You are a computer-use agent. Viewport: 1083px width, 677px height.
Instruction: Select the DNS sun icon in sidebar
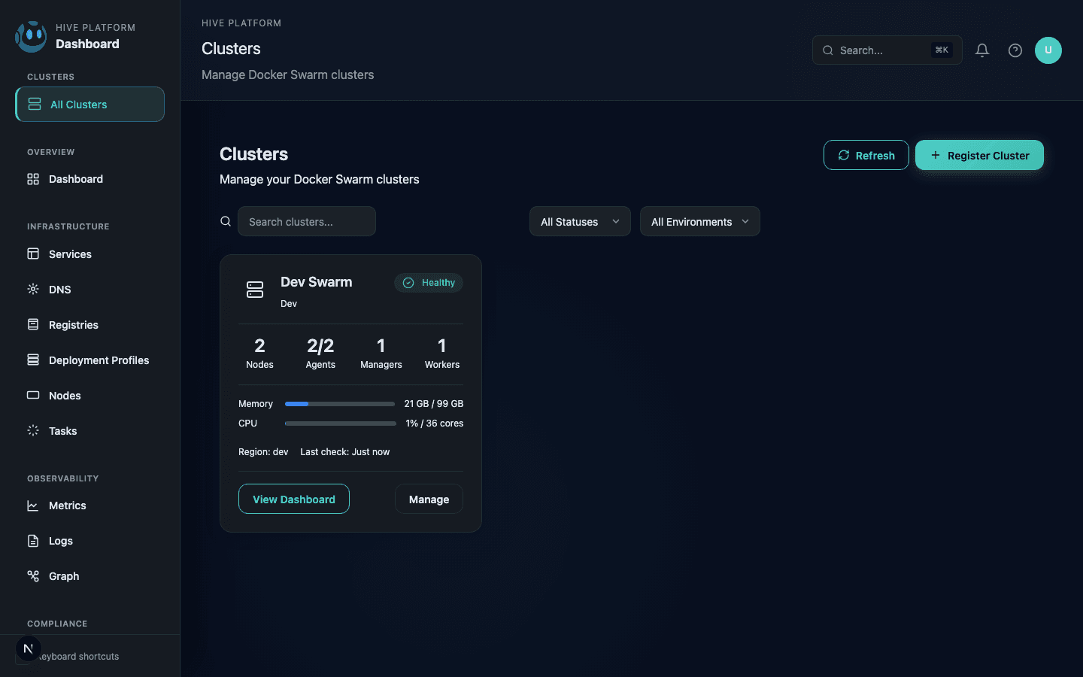click(x=33, y=289)
